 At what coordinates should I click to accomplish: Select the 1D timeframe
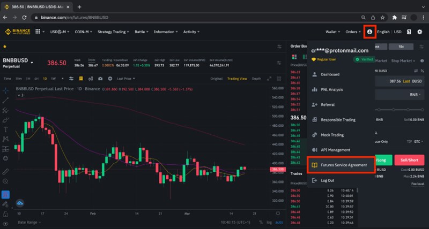pyautogui.click(x=45, y=78)
